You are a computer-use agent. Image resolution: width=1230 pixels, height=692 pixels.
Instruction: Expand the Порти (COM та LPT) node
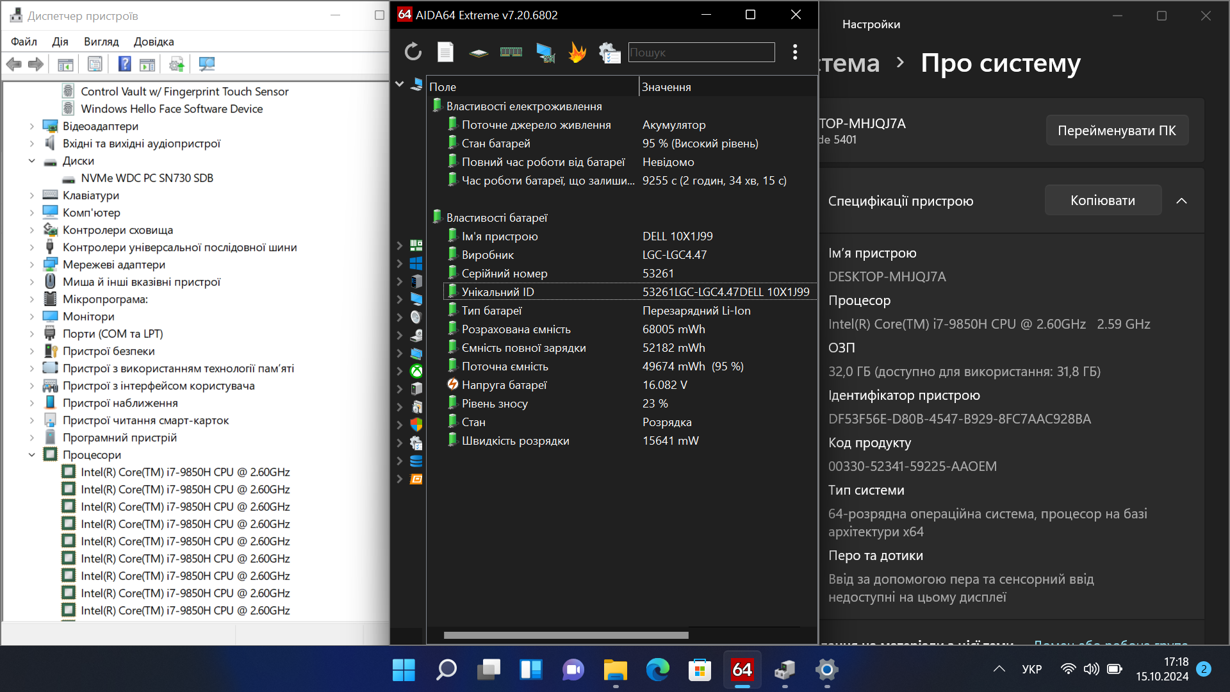coord(32,334)
